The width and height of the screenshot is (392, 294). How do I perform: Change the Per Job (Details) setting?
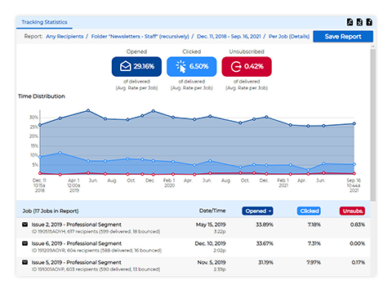coord(289,37)
